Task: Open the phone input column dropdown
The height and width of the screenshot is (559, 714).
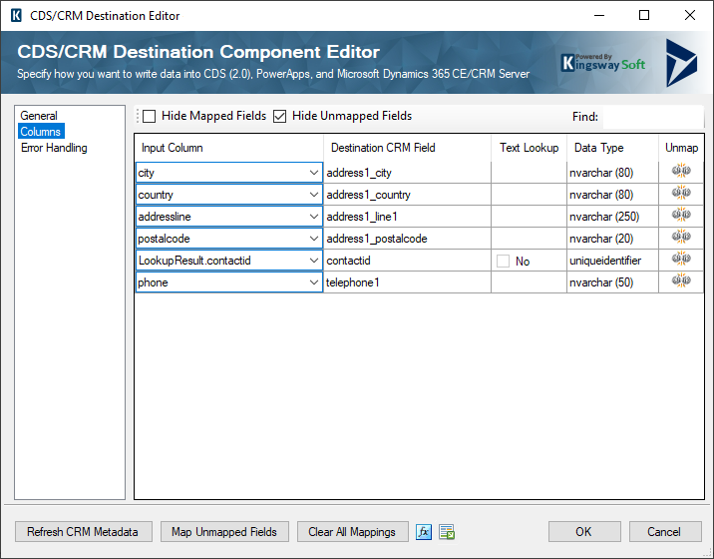Action: tap(313, 282)
